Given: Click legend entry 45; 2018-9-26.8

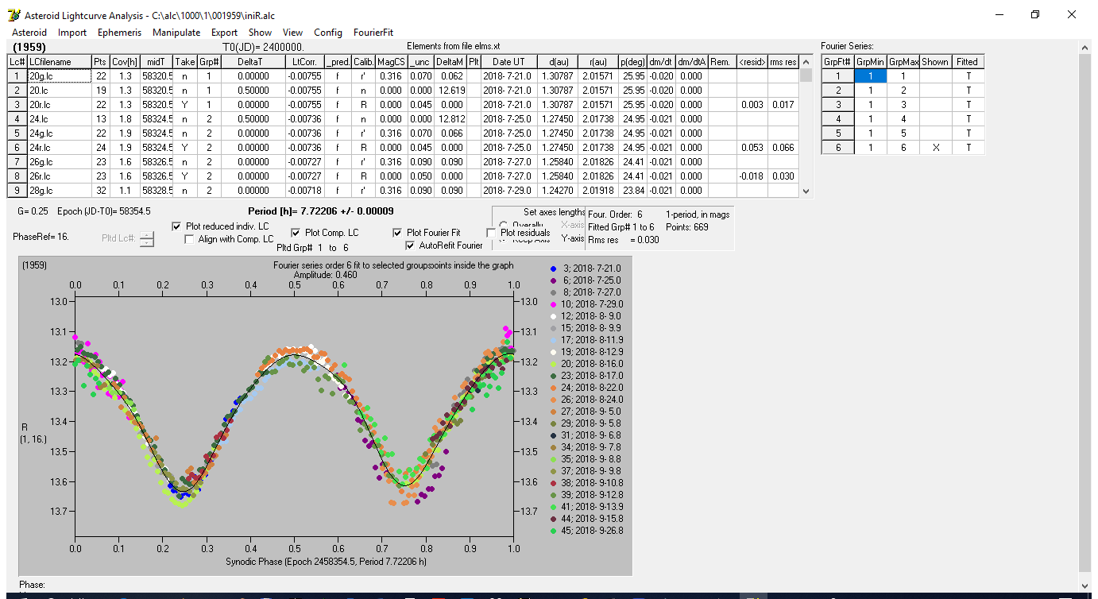Looking at the screenshot, I should [593, 531].
